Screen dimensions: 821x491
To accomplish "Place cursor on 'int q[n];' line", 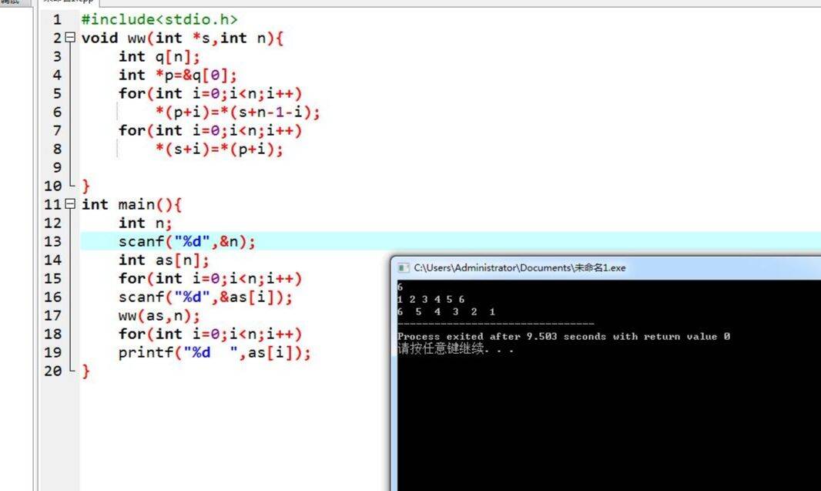I will tap(159, 56).
